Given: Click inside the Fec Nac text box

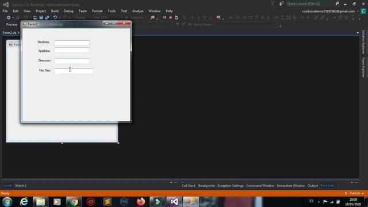Looking at the screenshot, I should pyautogui.click(x=74, y=71).
